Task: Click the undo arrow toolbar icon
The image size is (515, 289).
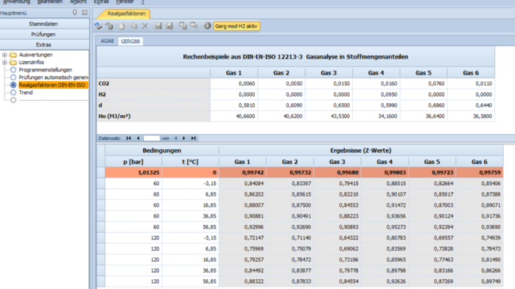Action: pyautogui.click(x=109, y=26)
